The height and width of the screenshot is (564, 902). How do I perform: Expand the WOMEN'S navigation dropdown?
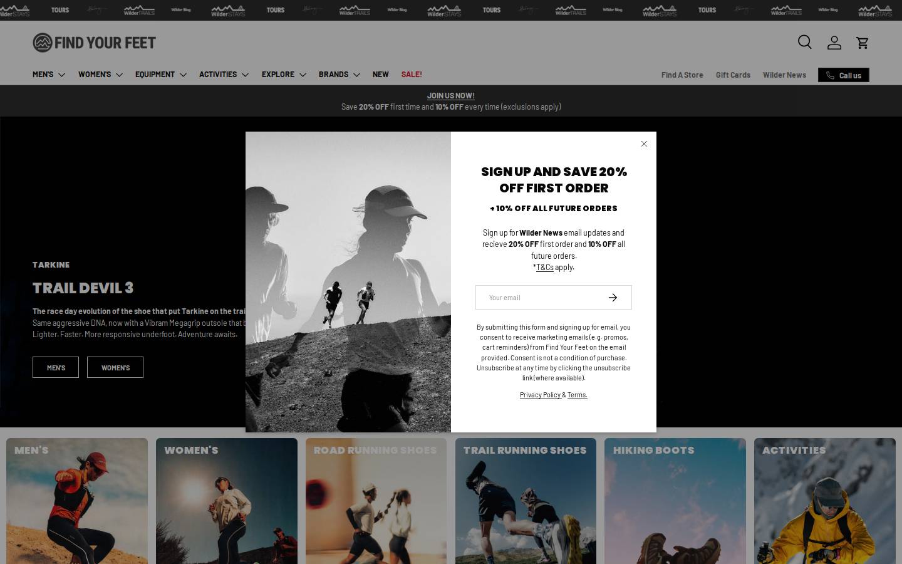pyautogui.click(x=100, y=74)
